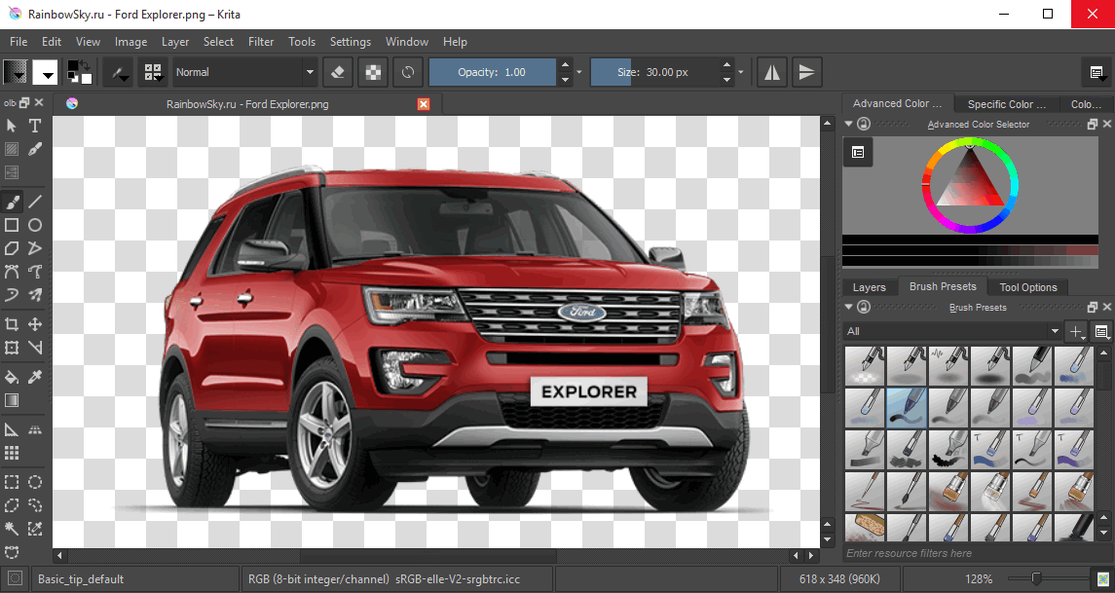Select the Ellipse tool
This screenshot has width=1115, height=593.
35,225
